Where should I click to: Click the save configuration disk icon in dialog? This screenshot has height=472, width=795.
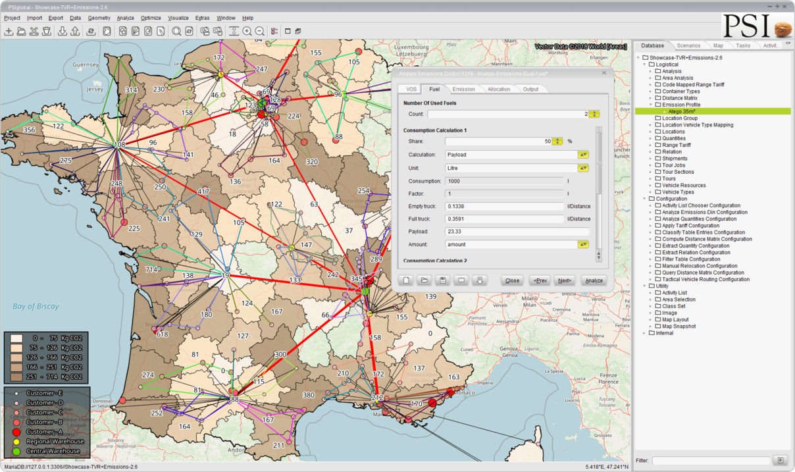coord(443,280)
